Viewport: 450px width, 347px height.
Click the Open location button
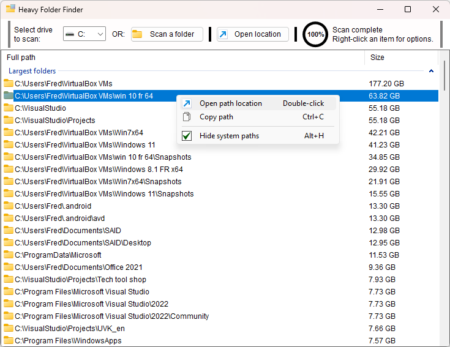tap(252, 34)
